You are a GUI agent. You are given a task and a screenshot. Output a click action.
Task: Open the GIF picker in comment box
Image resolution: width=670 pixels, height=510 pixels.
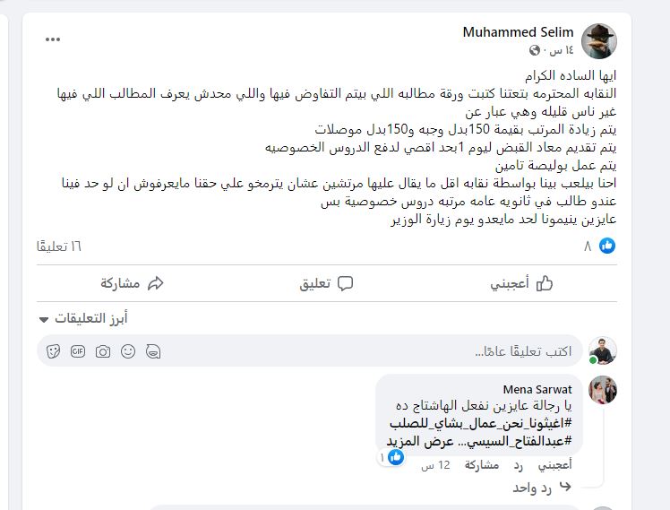[78, 351]
